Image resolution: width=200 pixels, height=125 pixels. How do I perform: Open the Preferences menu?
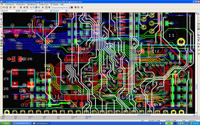tap(10, 4)
